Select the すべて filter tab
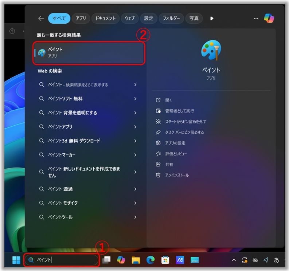The width and height of the screenshot is (289, 271). (x=59, y=19)
